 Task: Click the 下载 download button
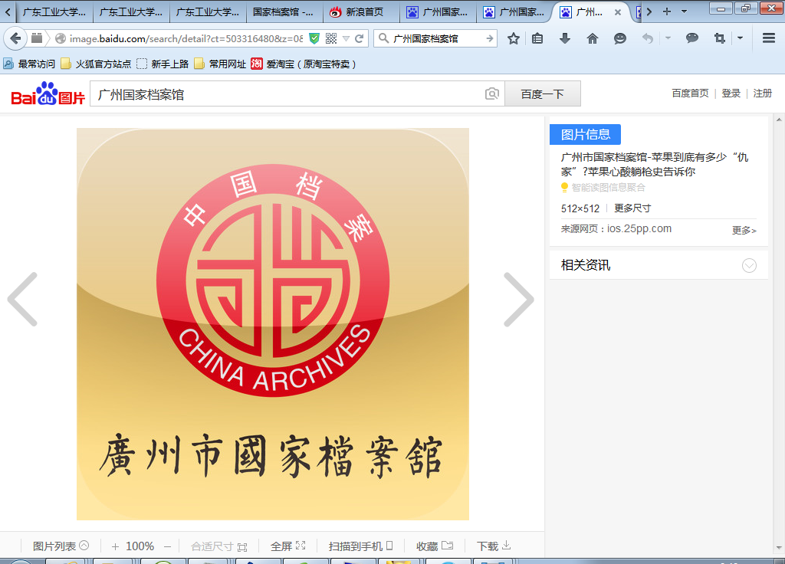click(x=494, y=546)
